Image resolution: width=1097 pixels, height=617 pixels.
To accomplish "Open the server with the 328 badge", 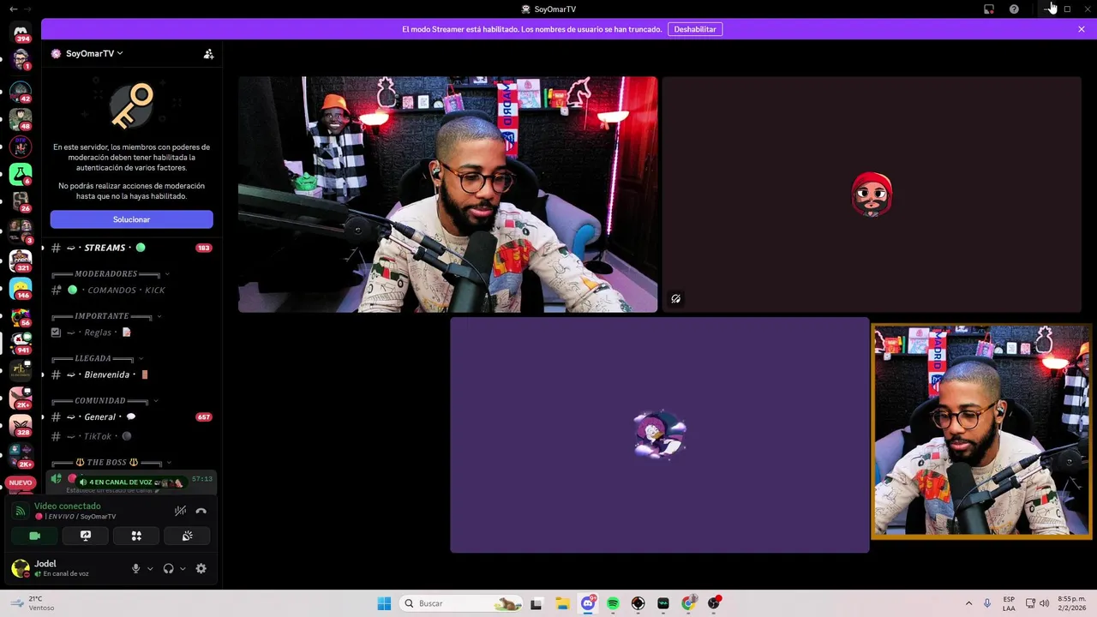I will (x=21, y=426).
